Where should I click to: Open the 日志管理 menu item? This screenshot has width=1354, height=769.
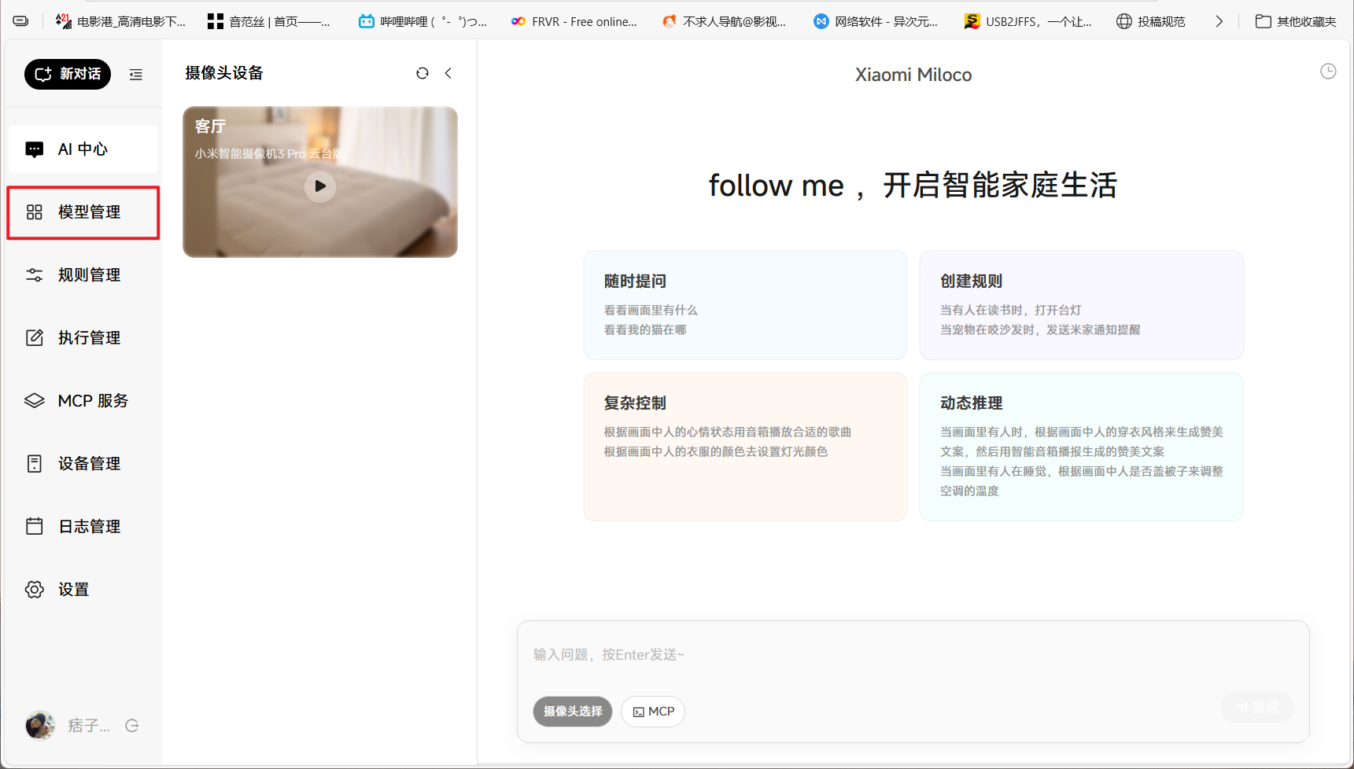coord(83,527)
